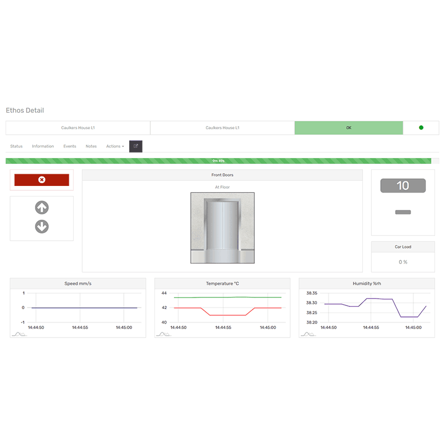Screen dimensions: 444x444
Task: Click the elevator door image
Action: 222,228
